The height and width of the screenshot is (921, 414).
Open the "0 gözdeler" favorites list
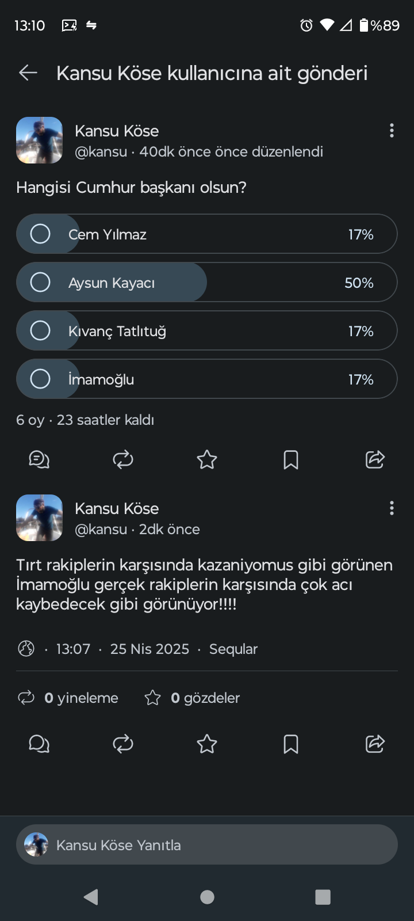(193, 698)
